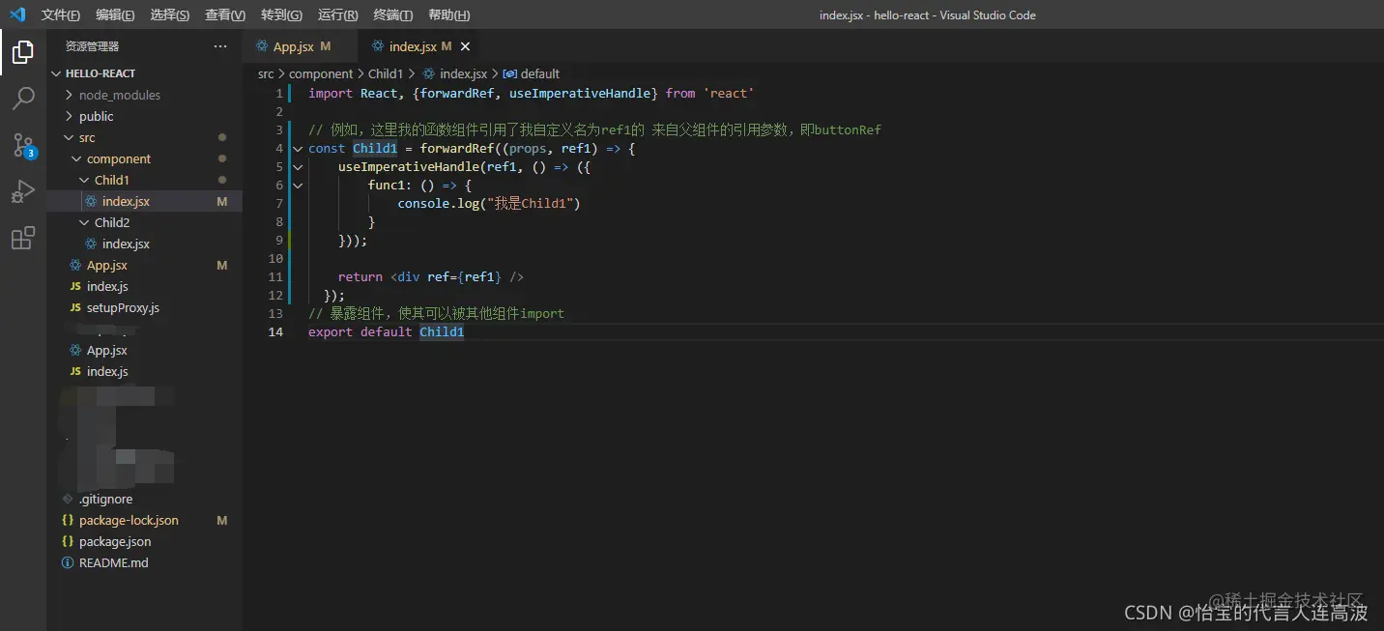1384x631 pixels.
Task: Fold the code block at line 6
Action: click(298, 186)
